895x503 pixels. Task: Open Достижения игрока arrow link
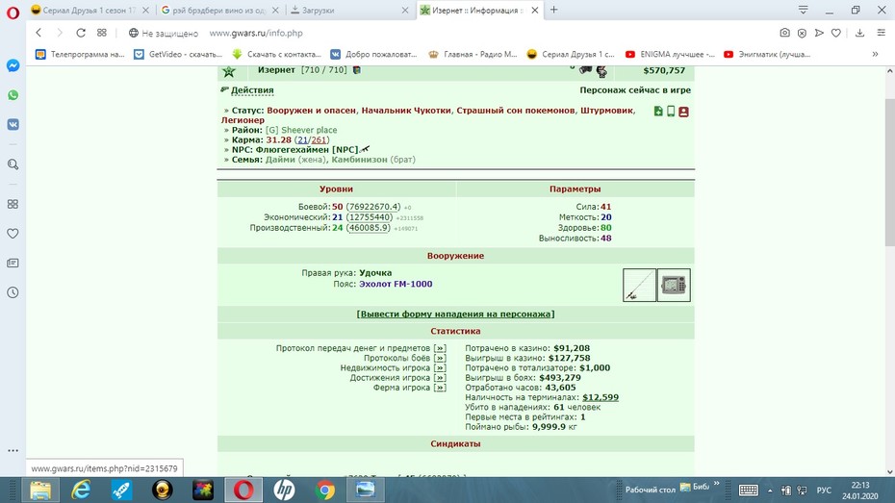pos(440,378)
